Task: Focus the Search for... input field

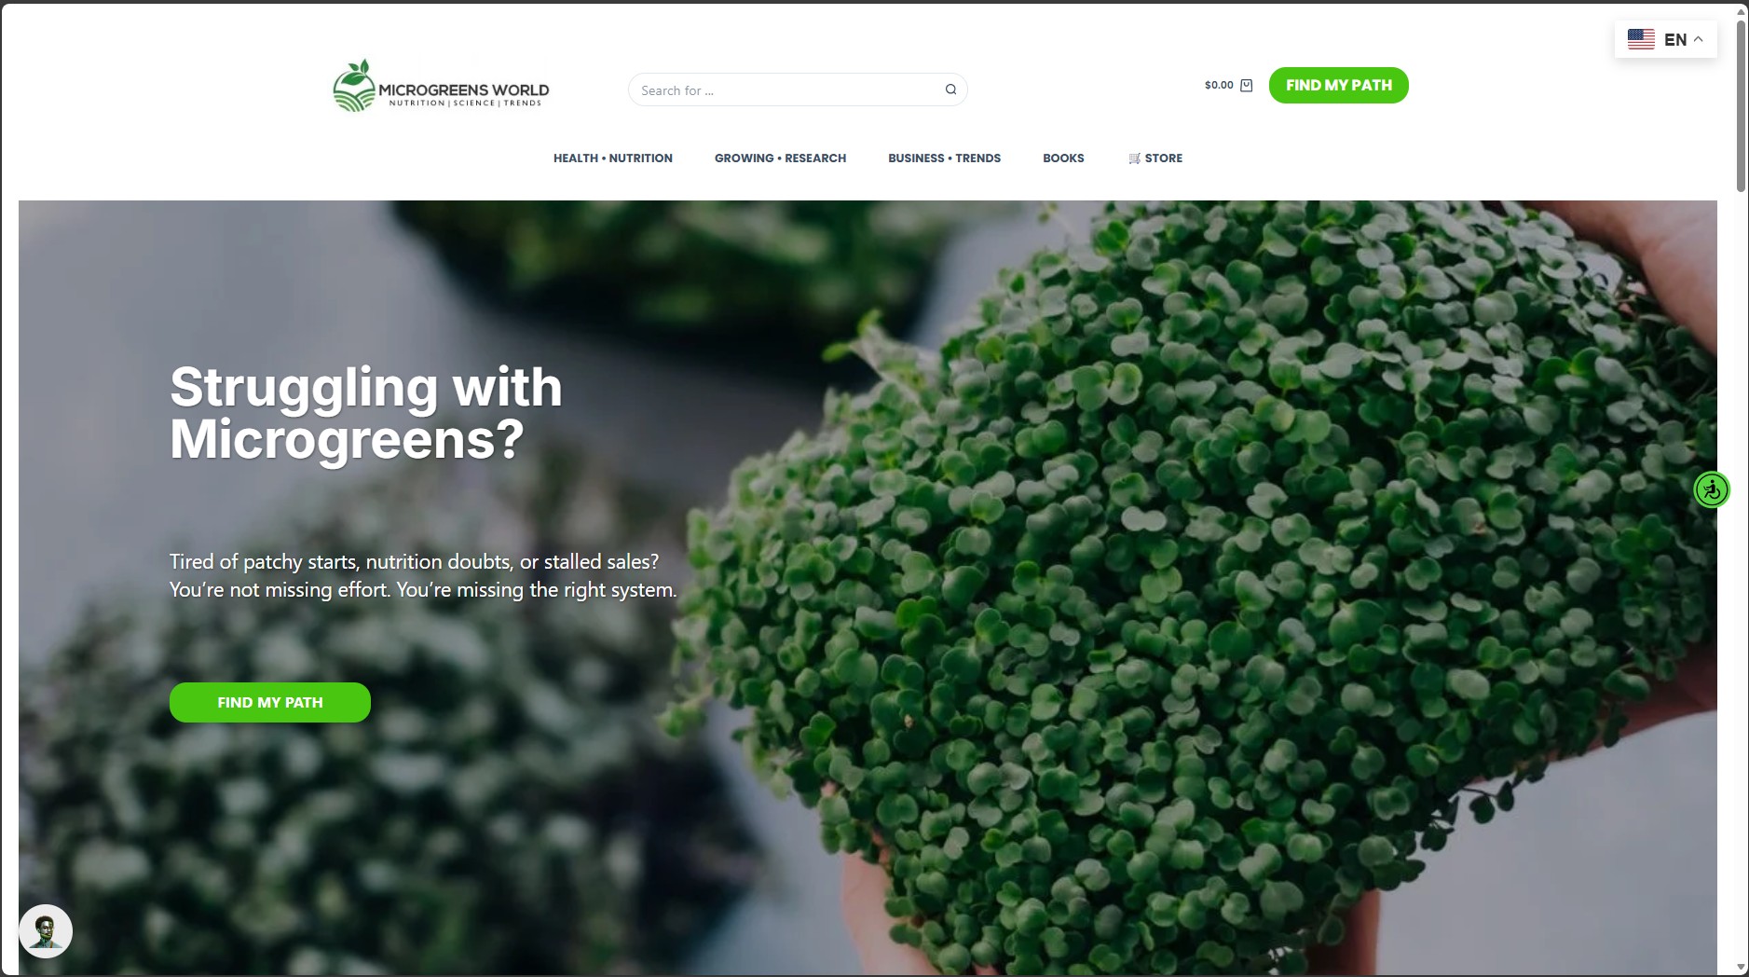Action: coord(787,89)
